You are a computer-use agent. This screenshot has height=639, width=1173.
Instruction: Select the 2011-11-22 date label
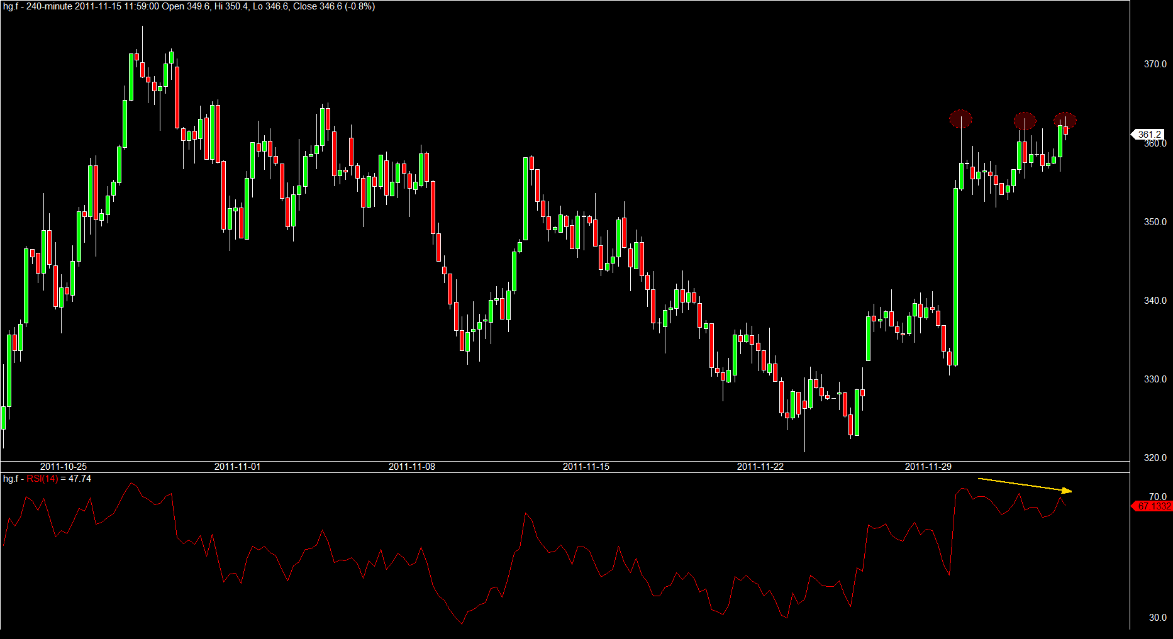pyautogui.click(x=760, y=467)
